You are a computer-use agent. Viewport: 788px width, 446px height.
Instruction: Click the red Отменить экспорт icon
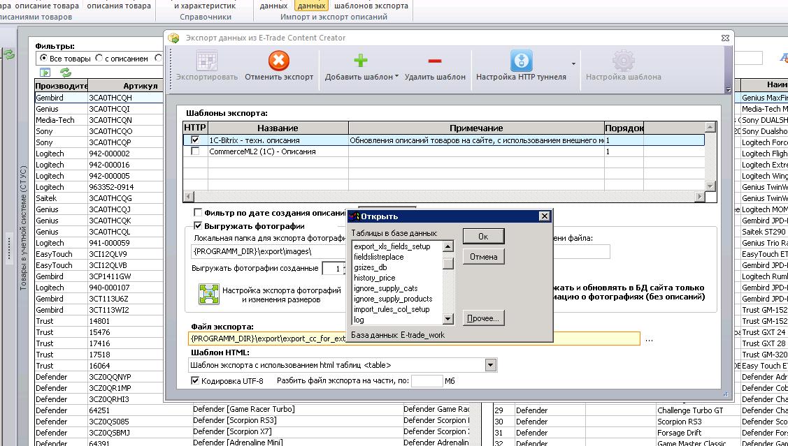(279, 61)
